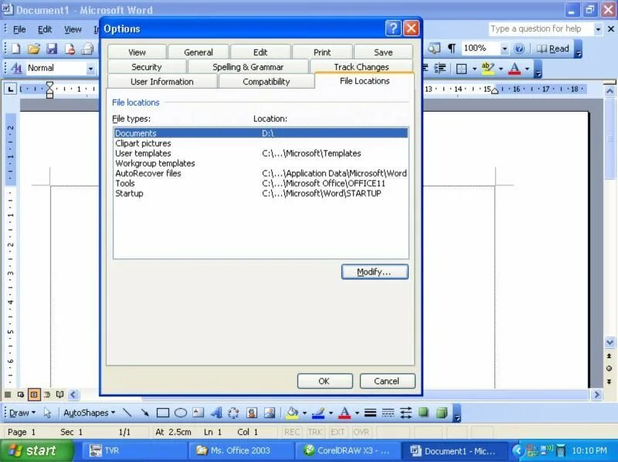
Task: Click the Insert Diagram icon
Action: point(233,413)
